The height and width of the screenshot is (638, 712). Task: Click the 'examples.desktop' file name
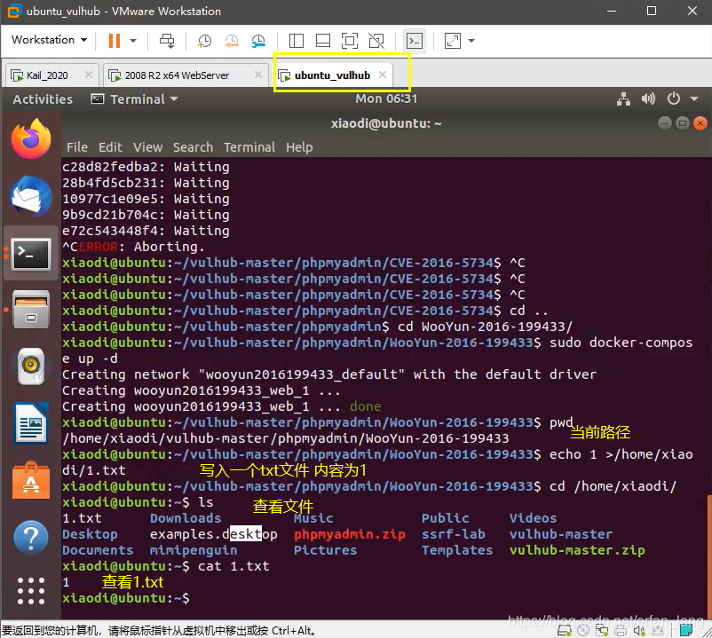coord(213,534)
